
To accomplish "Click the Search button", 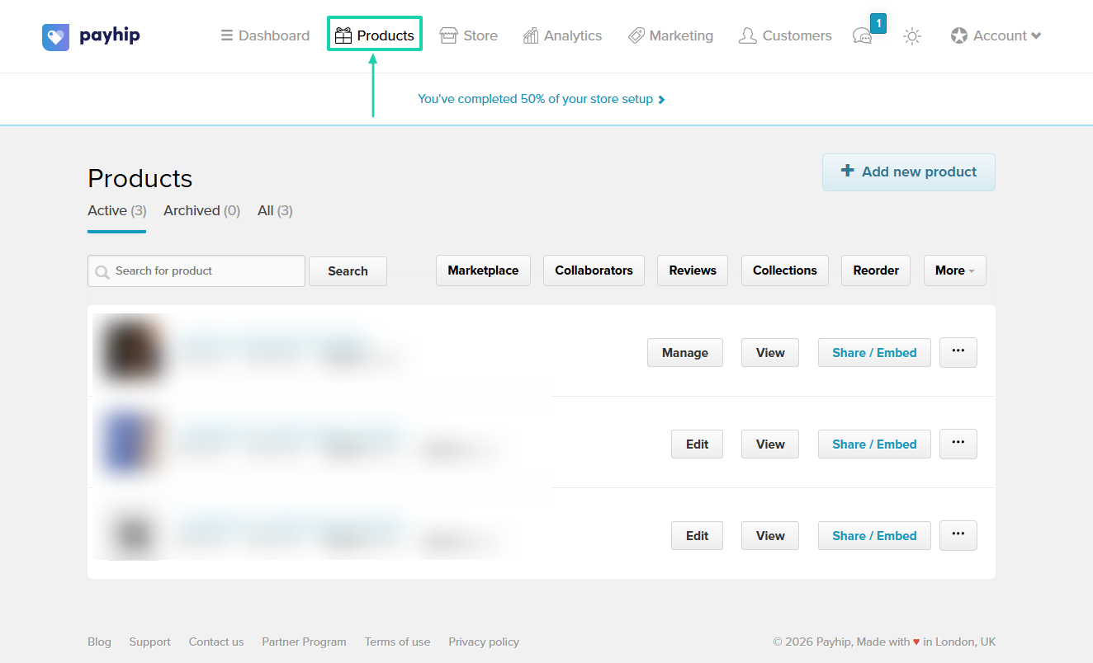I will tap(348, 270).
